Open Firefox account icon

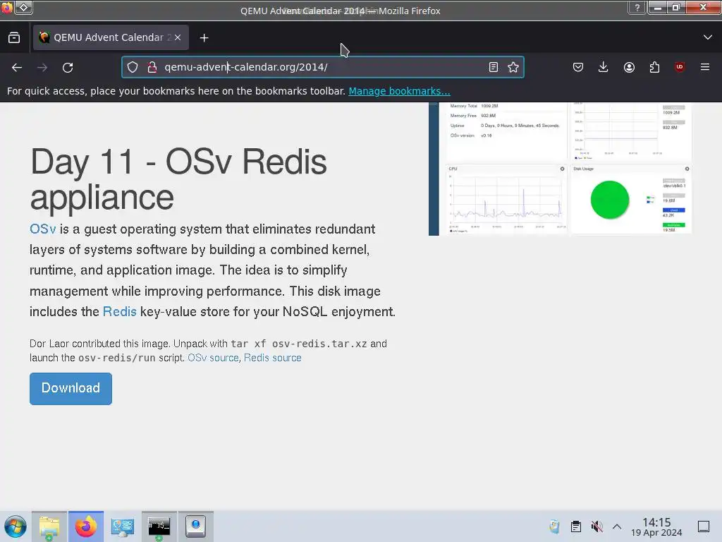click(629, 67)
